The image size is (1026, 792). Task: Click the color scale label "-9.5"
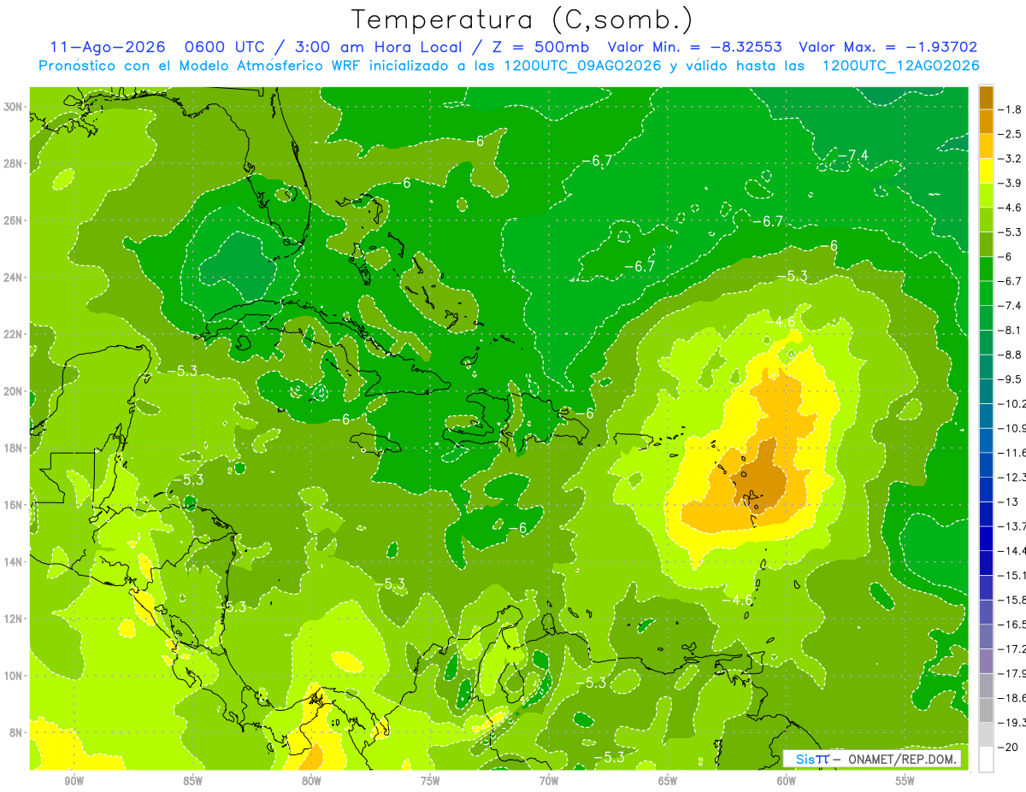tap(1011, 379)
